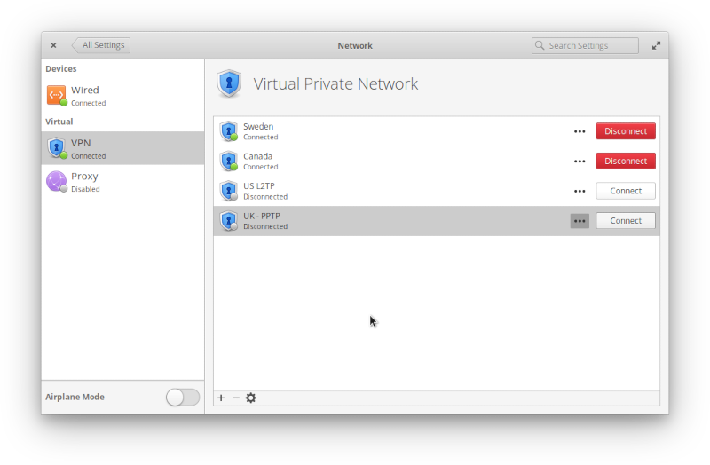Click the US L2TP shield icon
The width and height of the screenshot is (710, 465).
click(229, 191)
